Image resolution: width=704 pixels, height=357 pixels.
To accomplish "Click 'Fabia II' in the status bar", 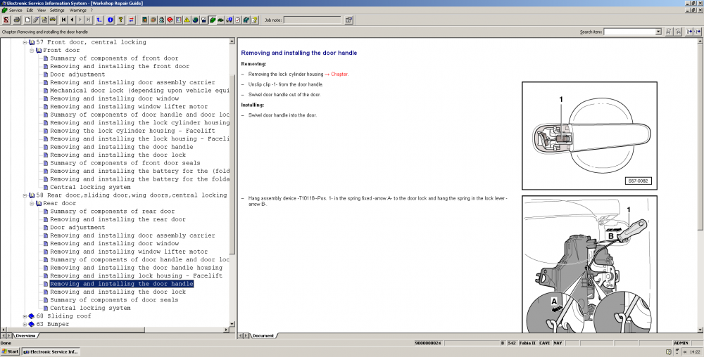I will coord(527,343).
